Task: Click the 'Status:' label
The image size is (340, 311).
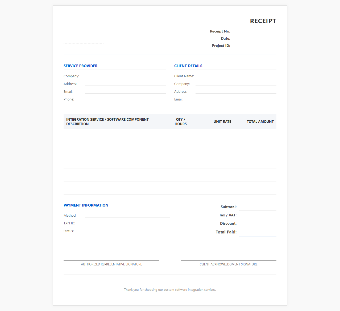Action: click(x=69, y=231)
